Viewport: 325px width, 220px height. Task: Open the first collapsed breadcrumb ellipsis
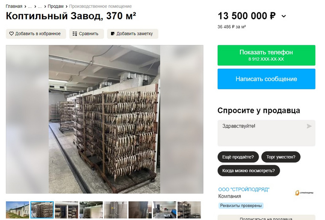tap(30, 6)
